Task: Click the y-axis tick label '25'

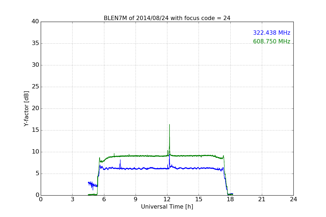Action: coord(35,87)
